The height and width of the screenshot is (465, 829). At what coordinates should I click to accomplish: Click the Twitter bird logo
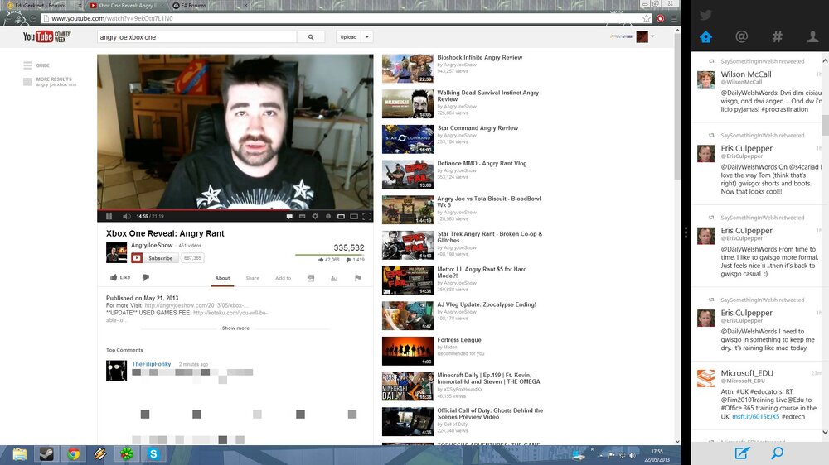[705, 15]
